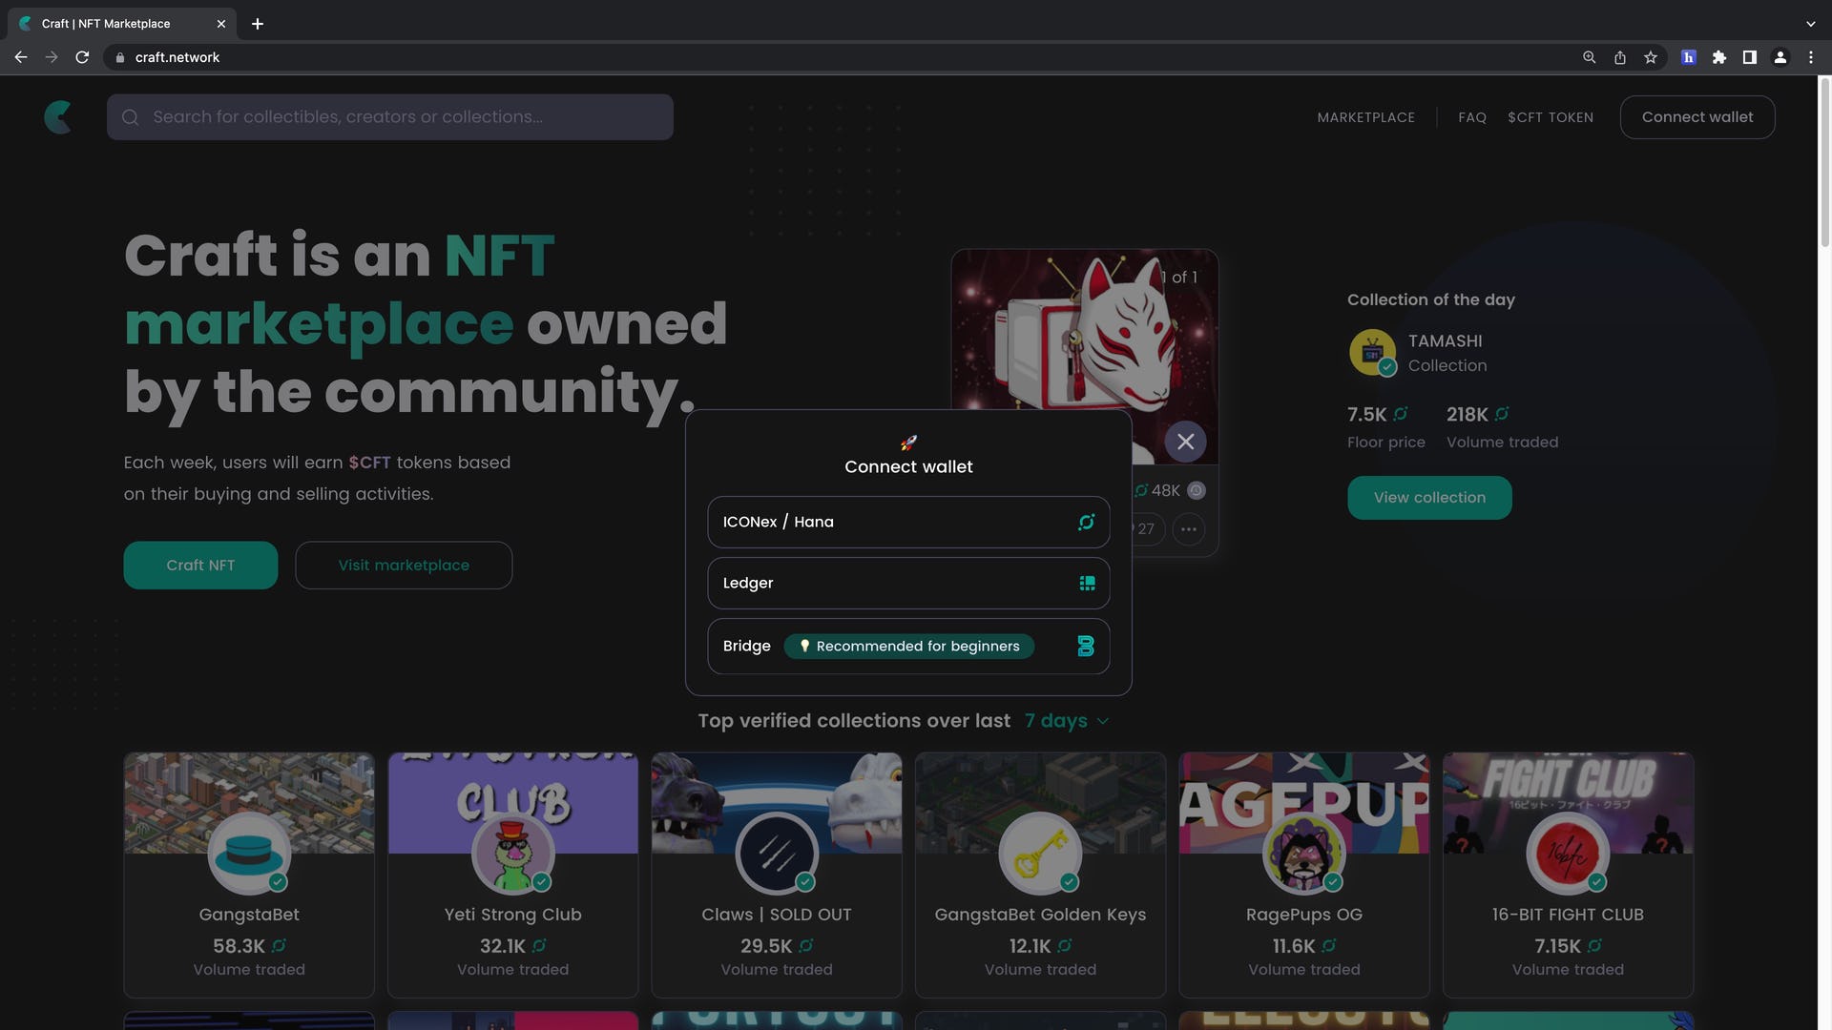Focus the collectibles search field
The width and height of the screenshot is (1832, 1030).
390,117
